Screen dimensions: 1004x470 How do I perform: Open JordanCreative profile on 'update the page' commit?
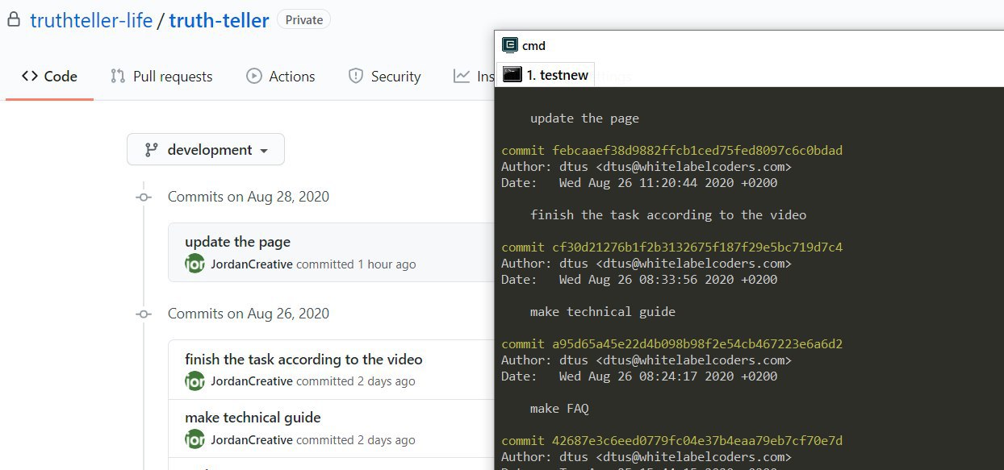point(252,264)
